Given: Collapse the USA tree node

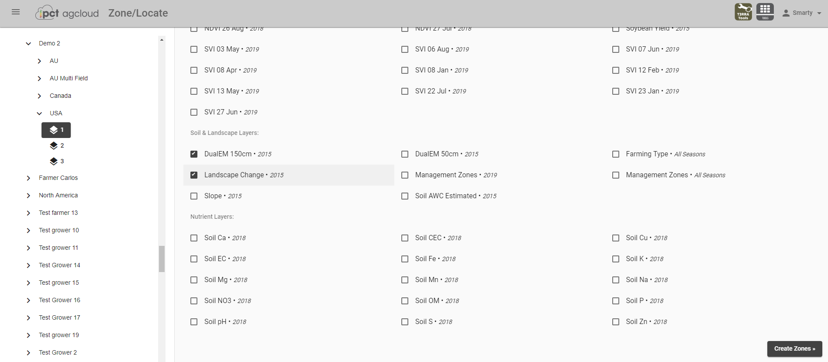Looking at the screenshot, I should (39, 113).
